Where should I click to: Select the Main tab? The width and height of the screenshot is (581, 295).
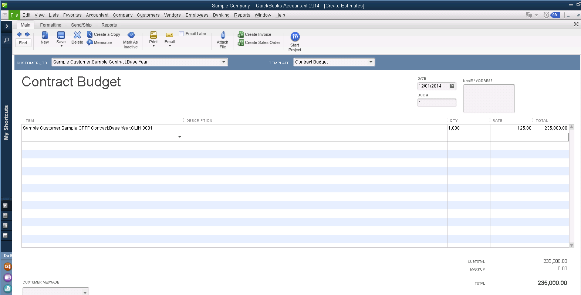tap(26, 25)
